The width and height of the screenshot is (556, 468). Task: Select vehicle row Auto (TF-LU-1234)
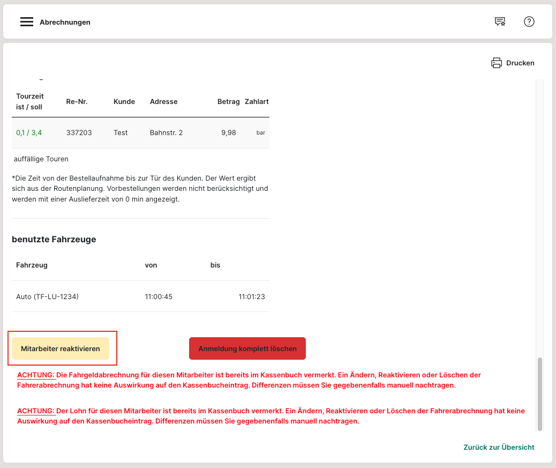tap(47, 296)
